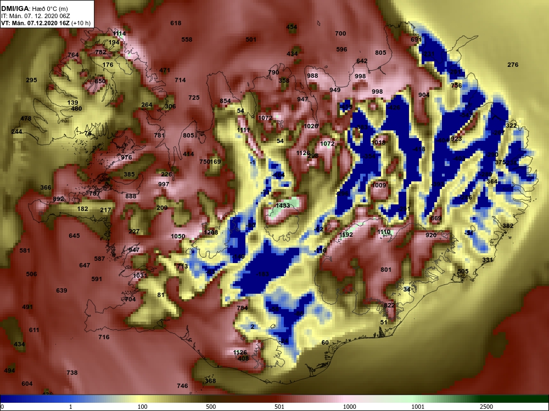Click the map value 904
Image resolution: width=549 pixels, height=411 pixels.
point(424,95)
